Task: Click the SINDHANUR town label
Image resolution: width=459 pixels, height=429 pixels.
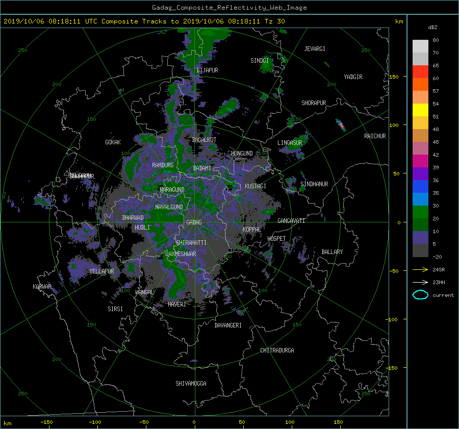Action: pos(314,184)
